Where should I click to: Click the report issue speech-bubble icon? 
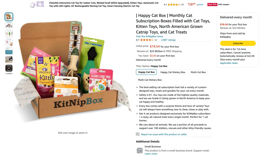pos(138,134)
